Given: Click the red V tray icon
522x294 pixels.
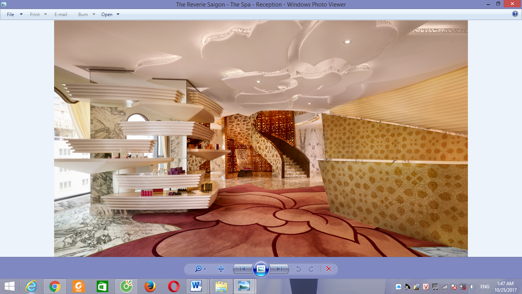Looking at the screenshot, I should click(x=426, y=287).
